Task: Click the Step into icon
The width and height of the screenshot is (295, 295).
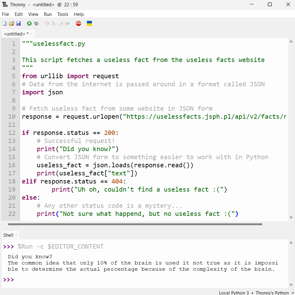Action: [x=54, y=23]
